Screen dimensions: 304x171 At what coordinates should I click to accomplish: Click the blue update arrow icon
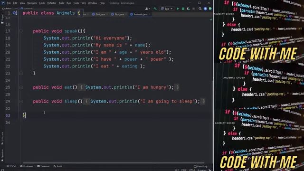(x=205, y=9)
